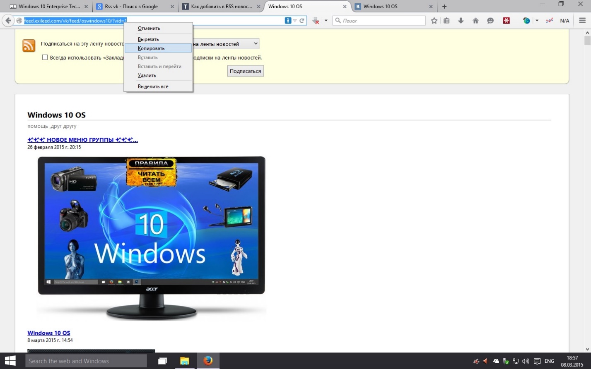This screenshot has width=591, height=369.
Task: Expand the dropdown arrow next to the globe addon
Action: (x=537, y=21)
